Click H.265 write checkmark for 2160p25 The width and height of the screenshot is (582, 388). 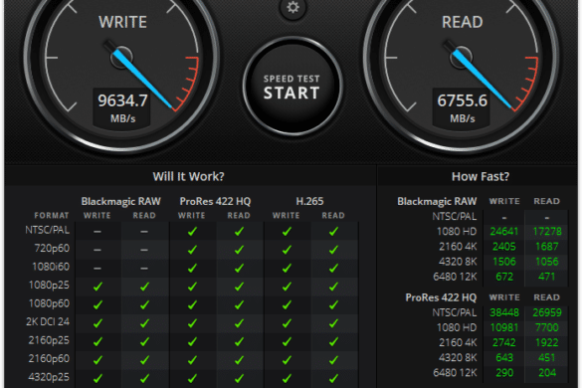tap(287, 341)
